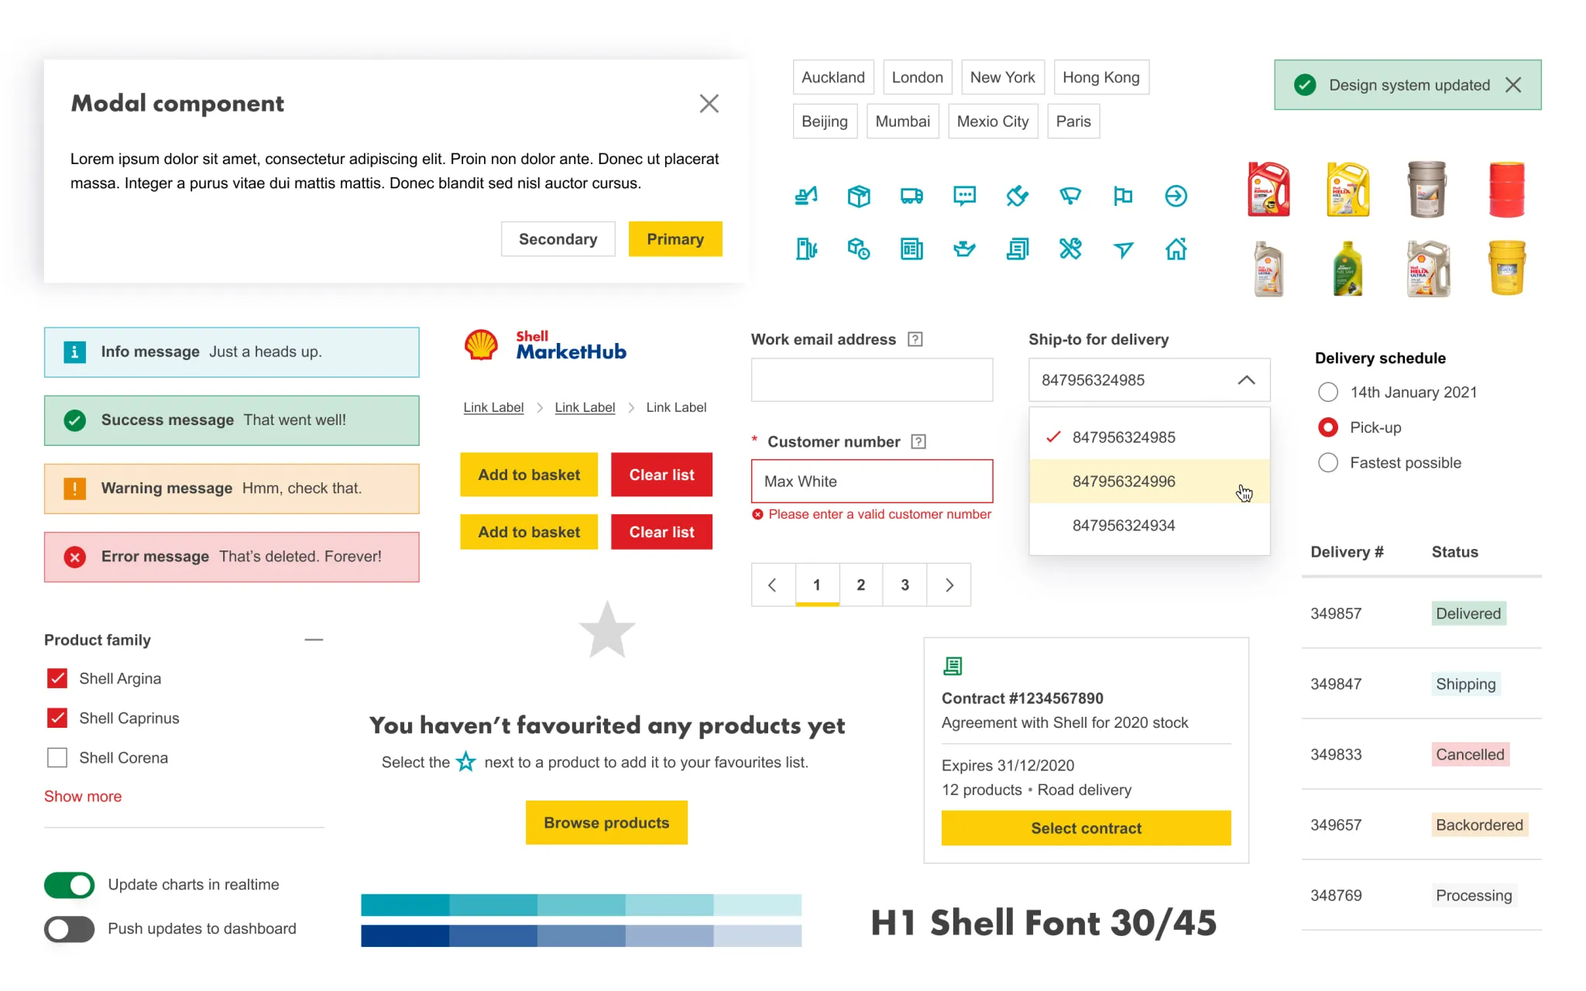Click the excavator icon

point(806,196)
